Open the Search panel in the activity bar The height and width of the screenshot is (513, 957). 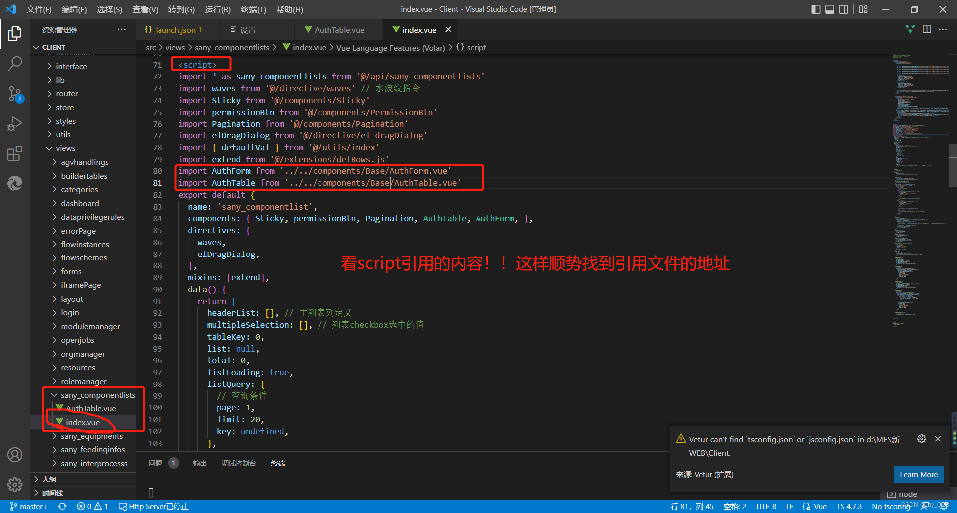click(14, 63)
